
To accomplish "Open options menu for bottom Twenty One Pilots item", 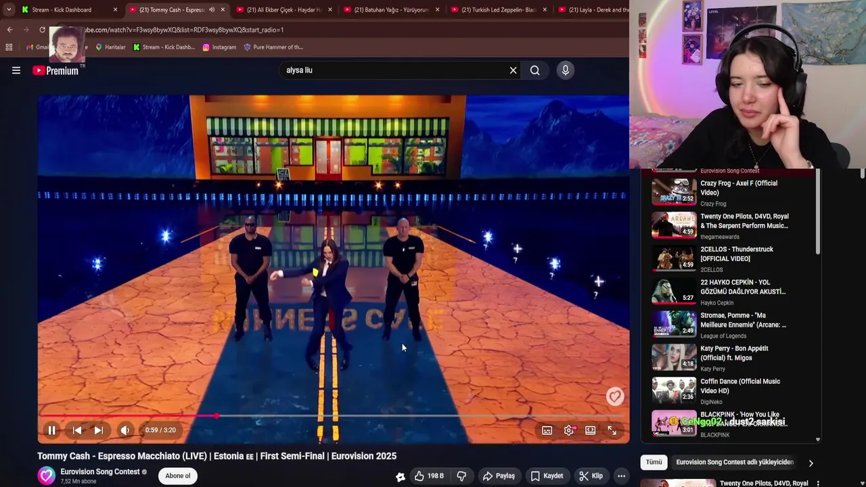I will 818,484.
